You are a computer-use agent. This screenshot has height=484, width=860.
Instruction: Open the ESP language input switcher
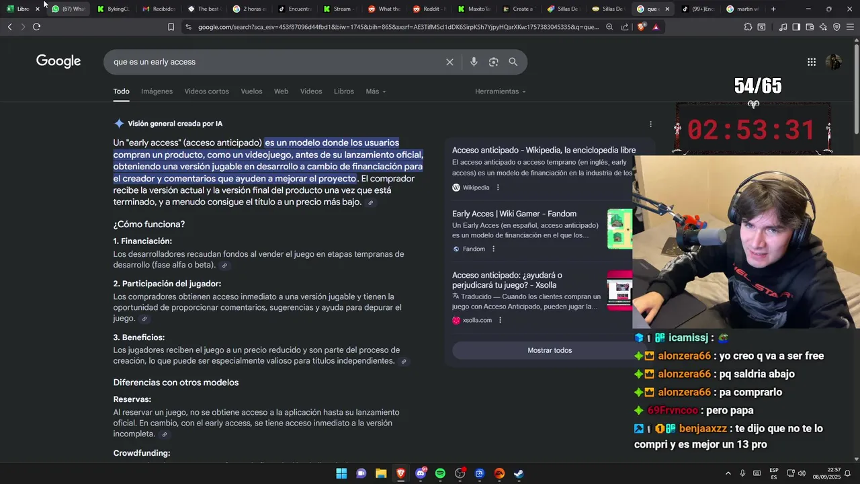(774, 473)
